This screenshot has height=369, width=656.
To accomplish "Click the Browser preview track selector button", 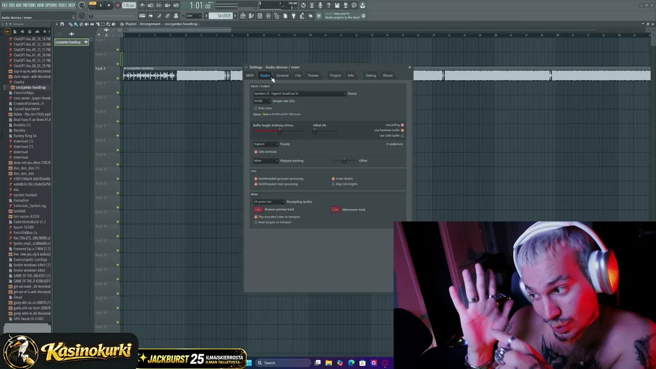I will (258, 210).
